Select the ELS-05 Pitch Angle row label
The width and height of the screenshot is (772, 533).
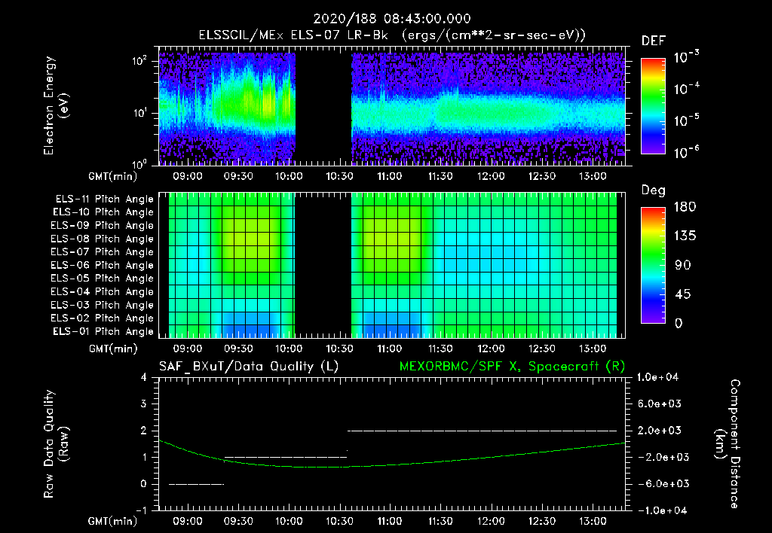click(103, 279)
